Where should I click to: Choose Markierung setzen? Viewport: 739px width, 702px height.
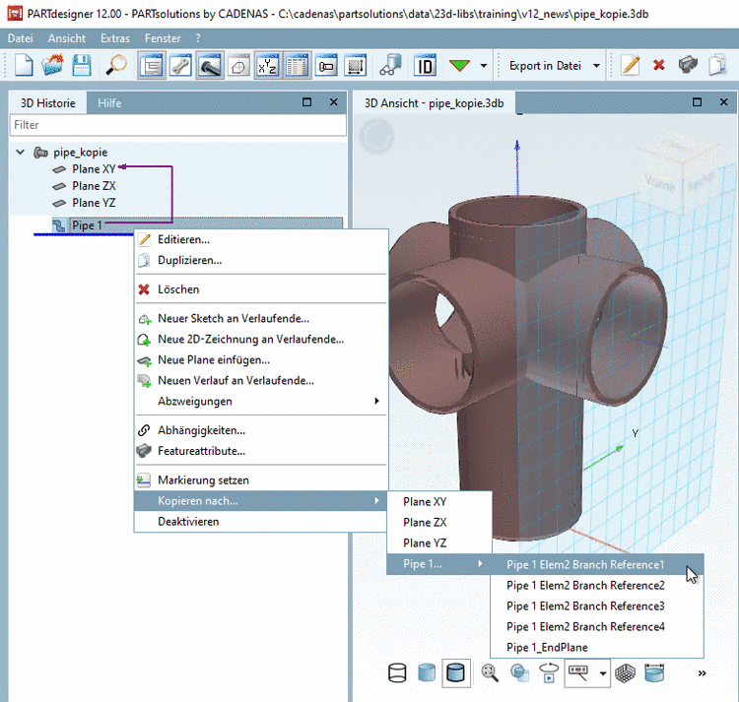click(x=261, y=480)
